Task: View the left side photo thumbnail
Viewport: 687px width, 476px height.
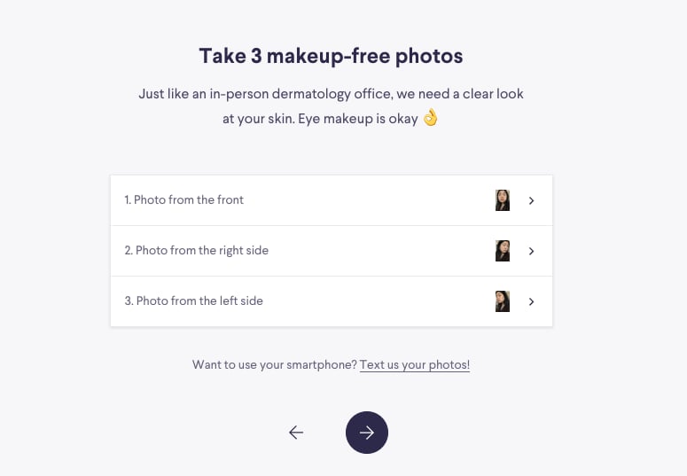Action: coord(503,301)
